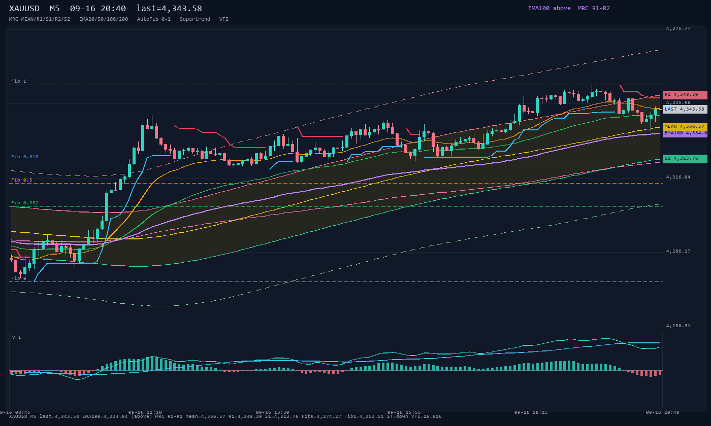Select the blue "Fib 0.618" level label
The width and height of the screenshot is (711, 426).
click(x=25, y=157)
